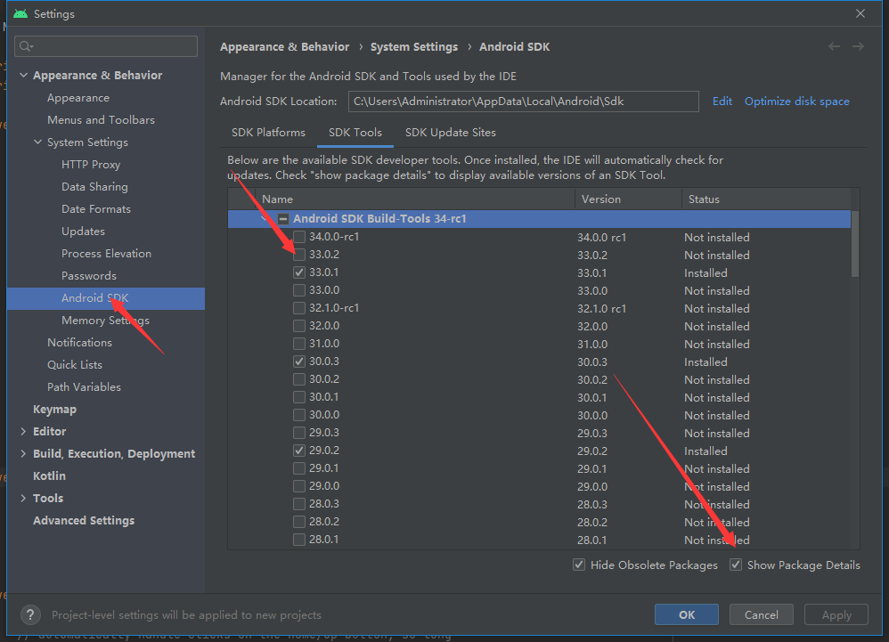Uncheck the 33.0.1 build-tools checkbox
Screen dimensions: 889x642
click(x=299, y=272)
